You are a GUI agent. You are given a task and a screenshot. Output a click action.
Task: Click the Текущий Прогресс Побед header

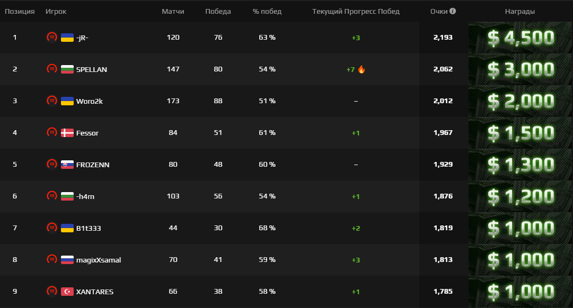[356, 11]
